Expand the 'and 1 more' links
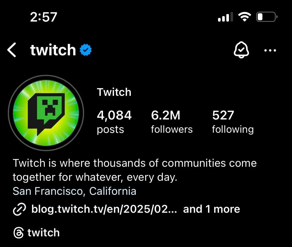Viewport: 292px width, 247px height. (212, 209)
